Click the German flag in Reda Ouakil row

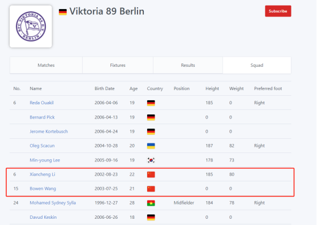151,103
